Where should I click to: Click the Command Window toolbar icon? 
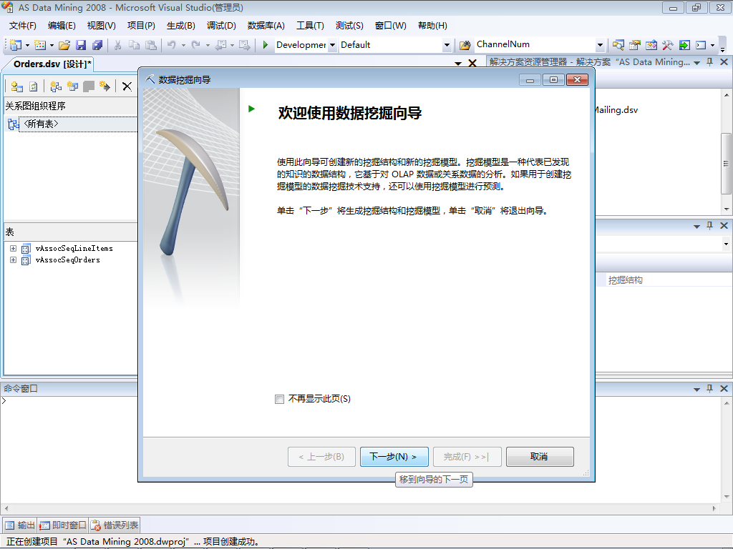click(x=701, y=45)
